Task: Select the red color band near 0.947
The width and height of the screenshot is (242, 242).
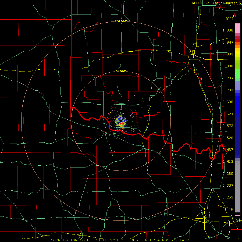Action: 237,40
